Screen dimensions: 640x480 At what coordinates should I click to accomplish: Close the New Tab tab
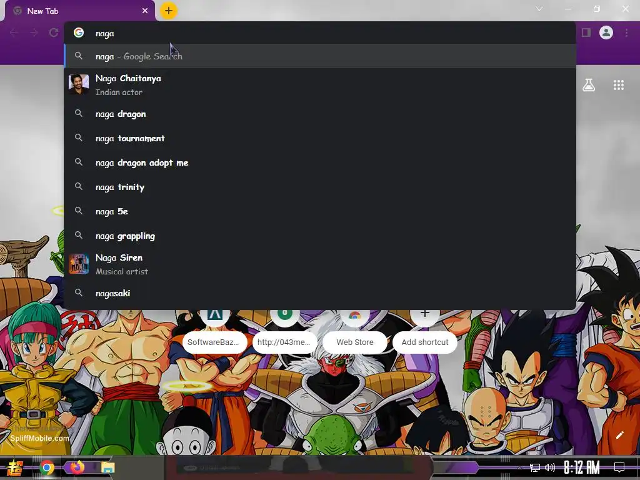point(145,11)
